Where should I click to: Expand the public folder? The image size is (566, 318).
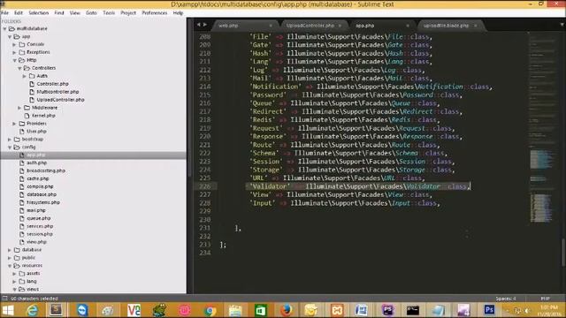[x=10, y=257]
